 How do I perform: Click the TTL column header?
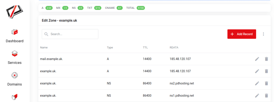pyautogui.click(x=145, y=47)
